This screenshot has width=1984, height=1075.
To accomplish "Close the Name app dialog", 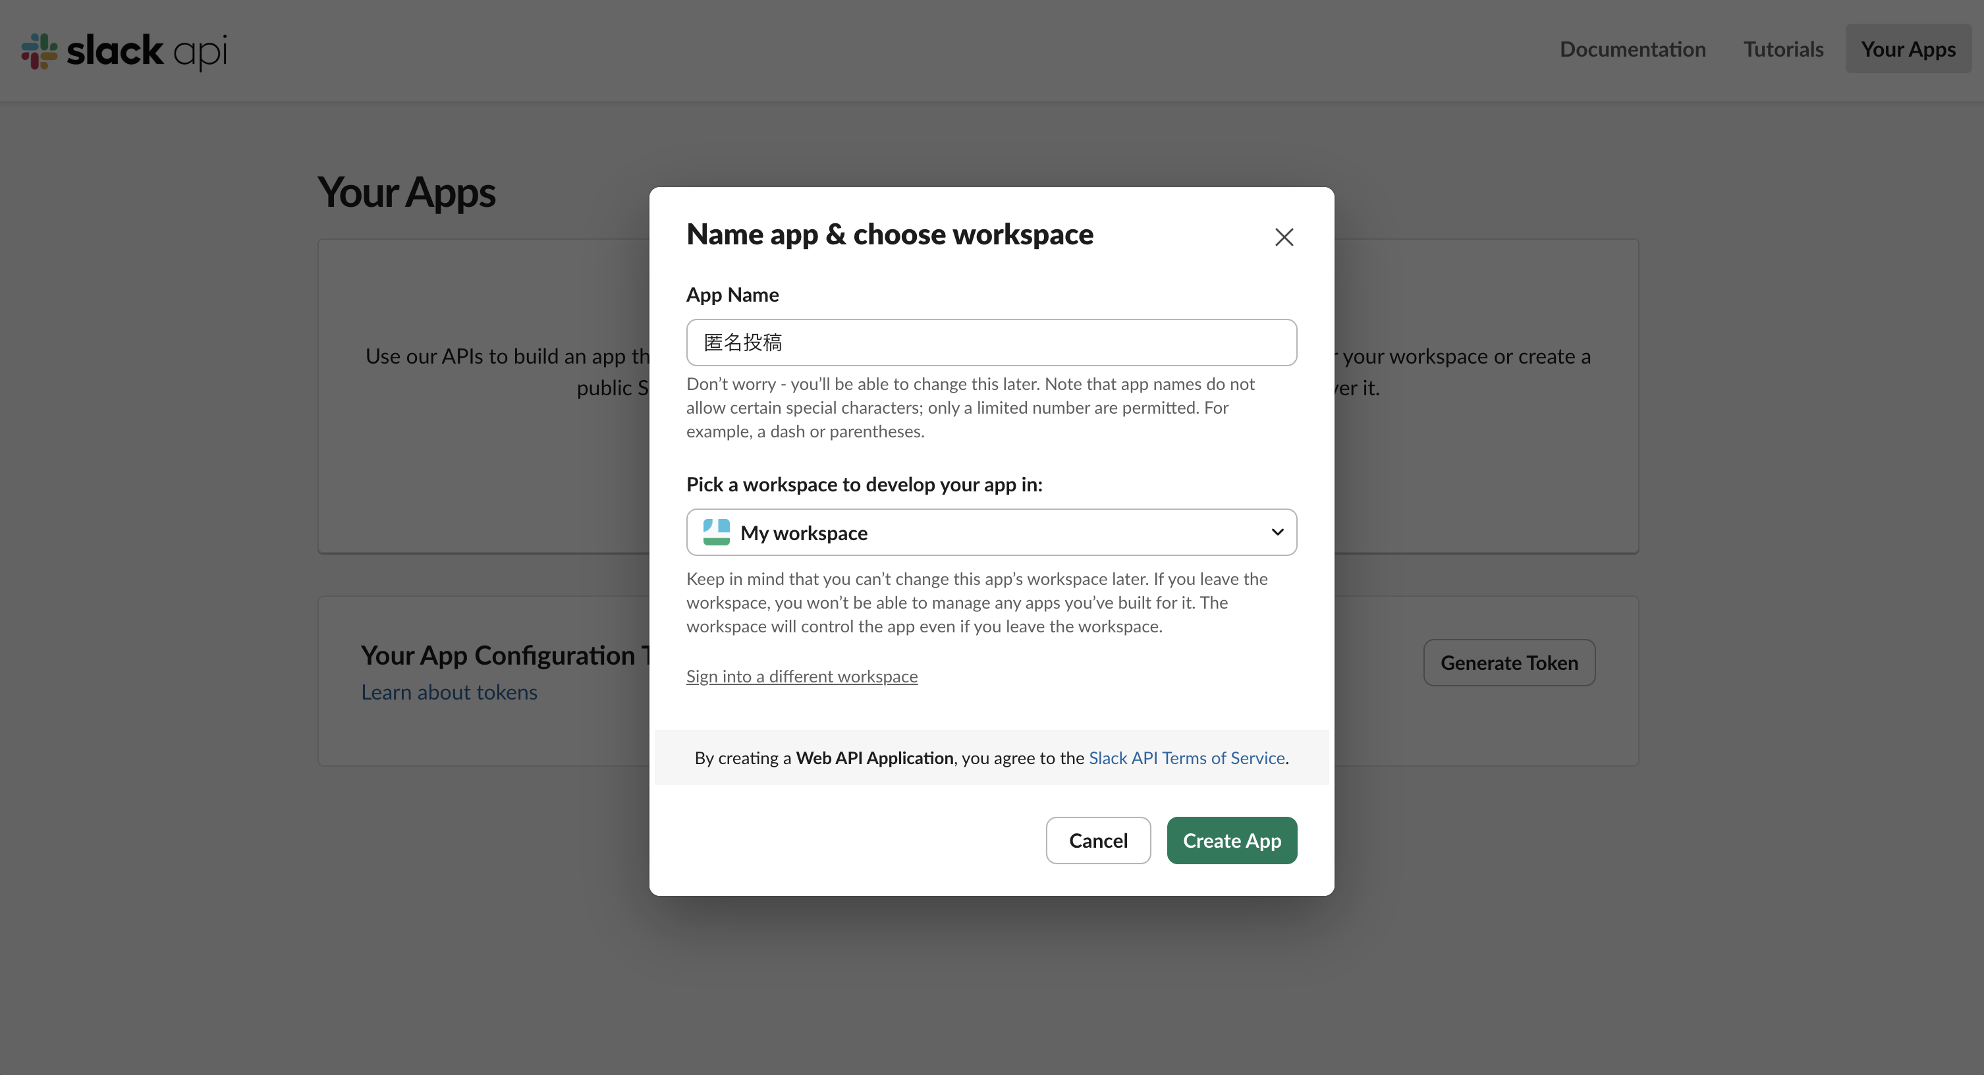I will (x=1284, y=236).
